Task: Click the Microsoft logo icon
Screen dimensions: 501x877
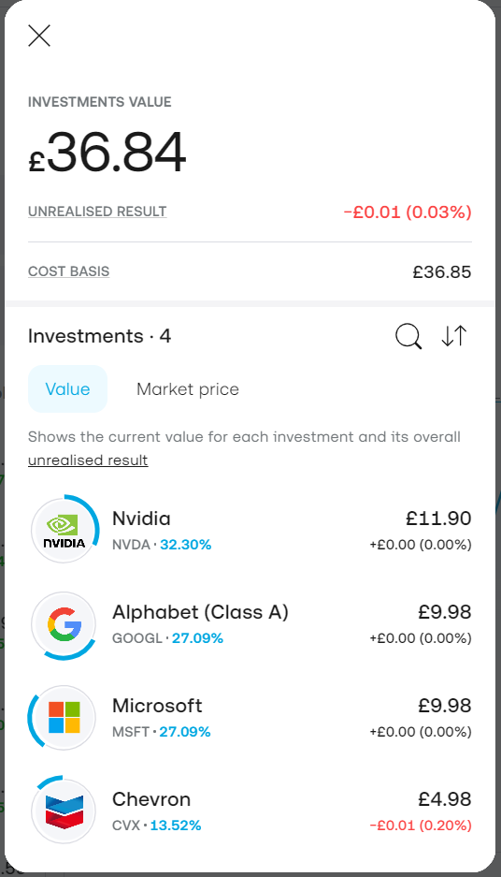Action: (x=64, y=717)
